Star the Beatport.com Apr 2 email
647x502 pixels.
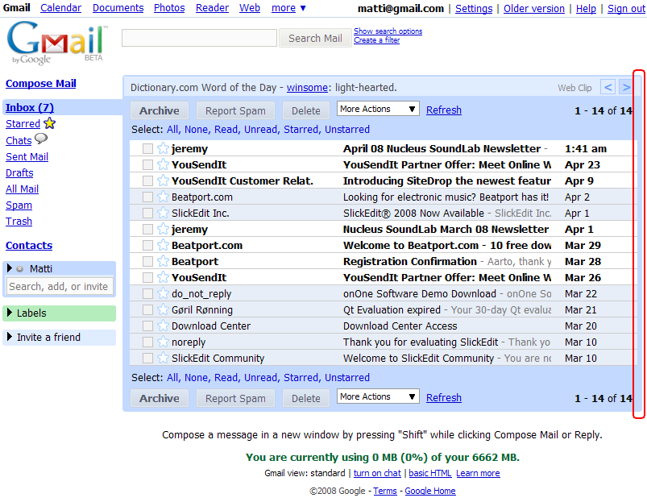pos(163,197)
